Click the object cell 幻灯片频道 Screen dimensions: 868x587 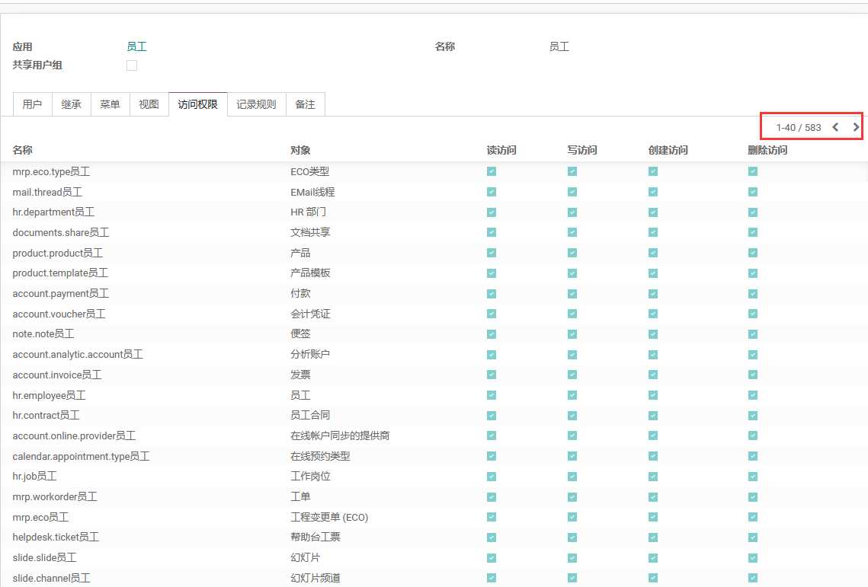point(315,578)
